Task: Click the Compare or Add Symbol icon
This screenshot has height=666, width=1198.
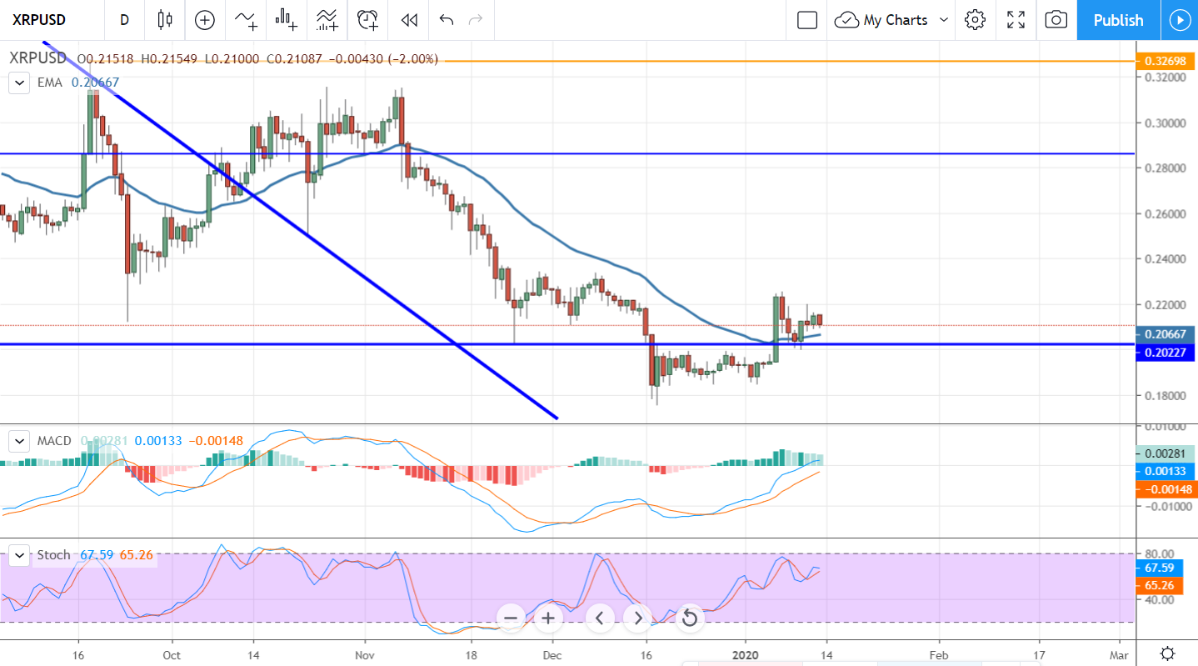Action: (x=205, y=20)
